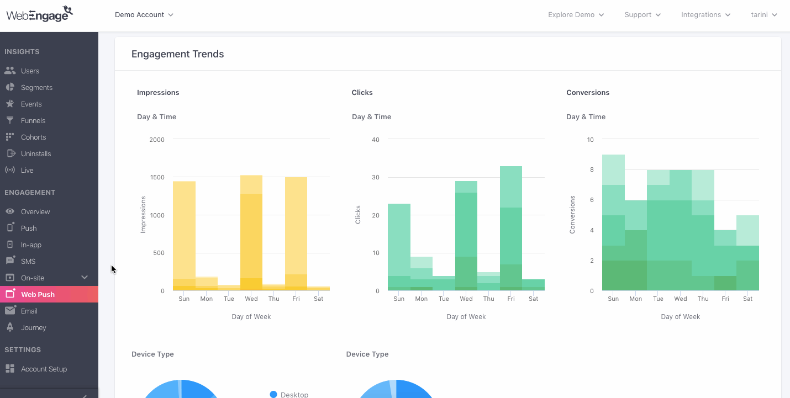This screenshot has height=398, width=790.
Task: Click the Email envelope icon
Action: pos(10,311)
